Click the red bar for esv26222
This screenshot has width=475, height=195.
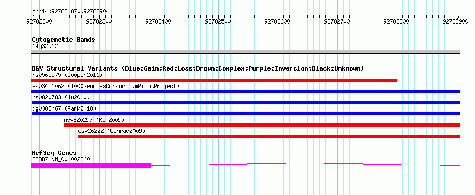269,136
